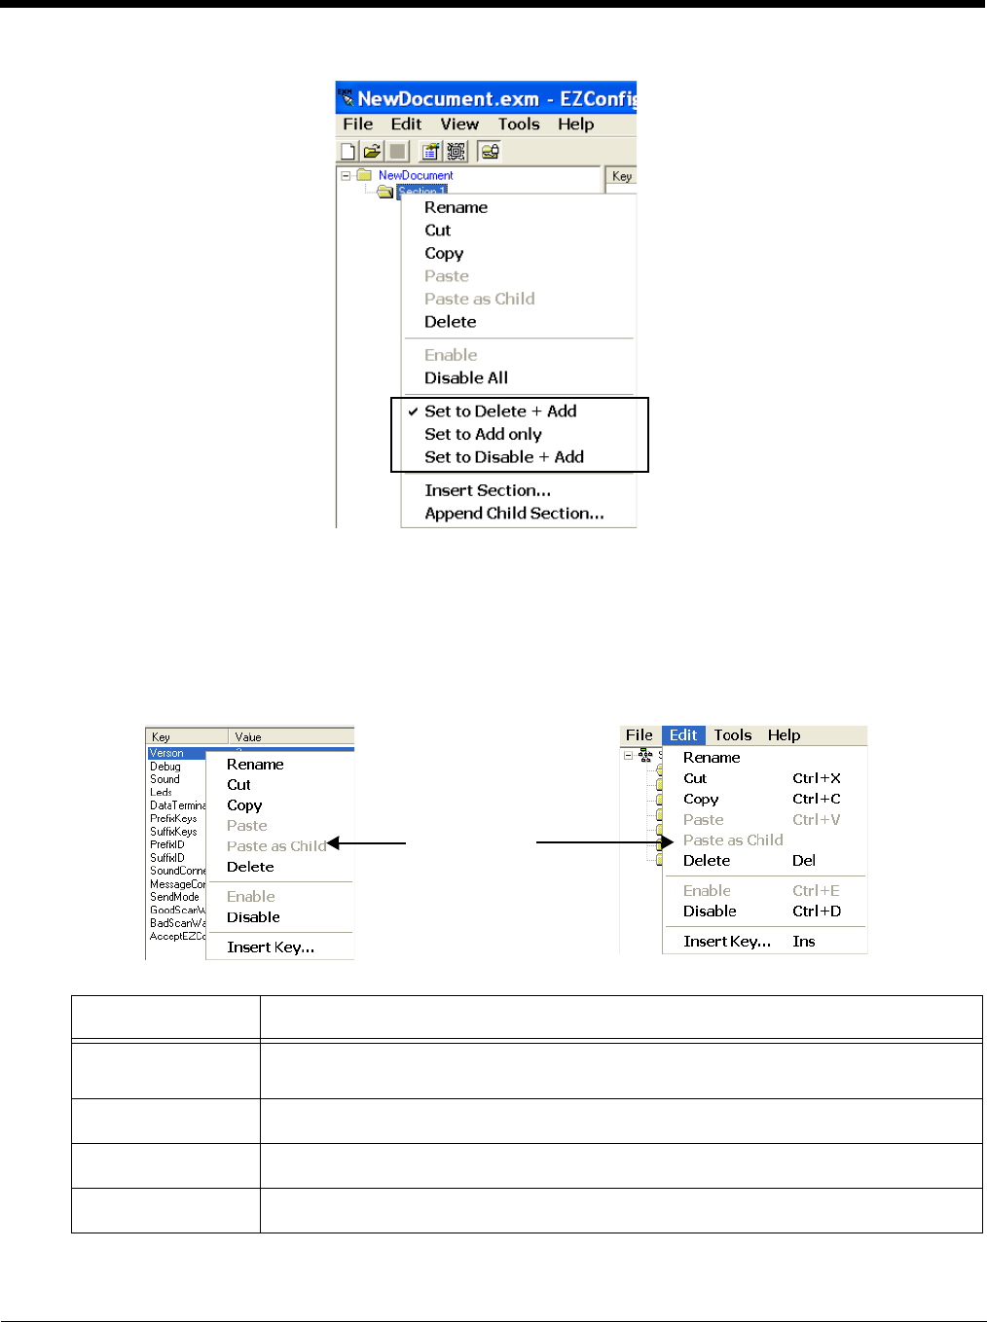
Task: Click the network tree root icon under File
Action: [645, 755]
